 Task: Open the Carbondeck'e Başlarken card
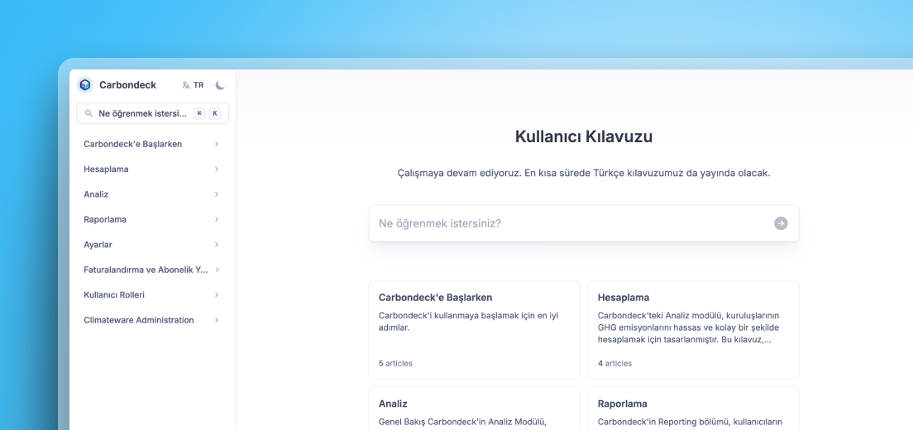pyautogui.click(x=474, y=330)
